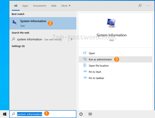Click the Open file location folder icon
The image size is (155, 118).
[85, 65]
